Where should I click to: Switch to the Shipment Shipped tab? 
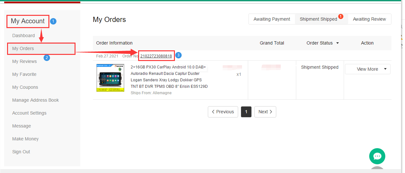pos(318,19)
